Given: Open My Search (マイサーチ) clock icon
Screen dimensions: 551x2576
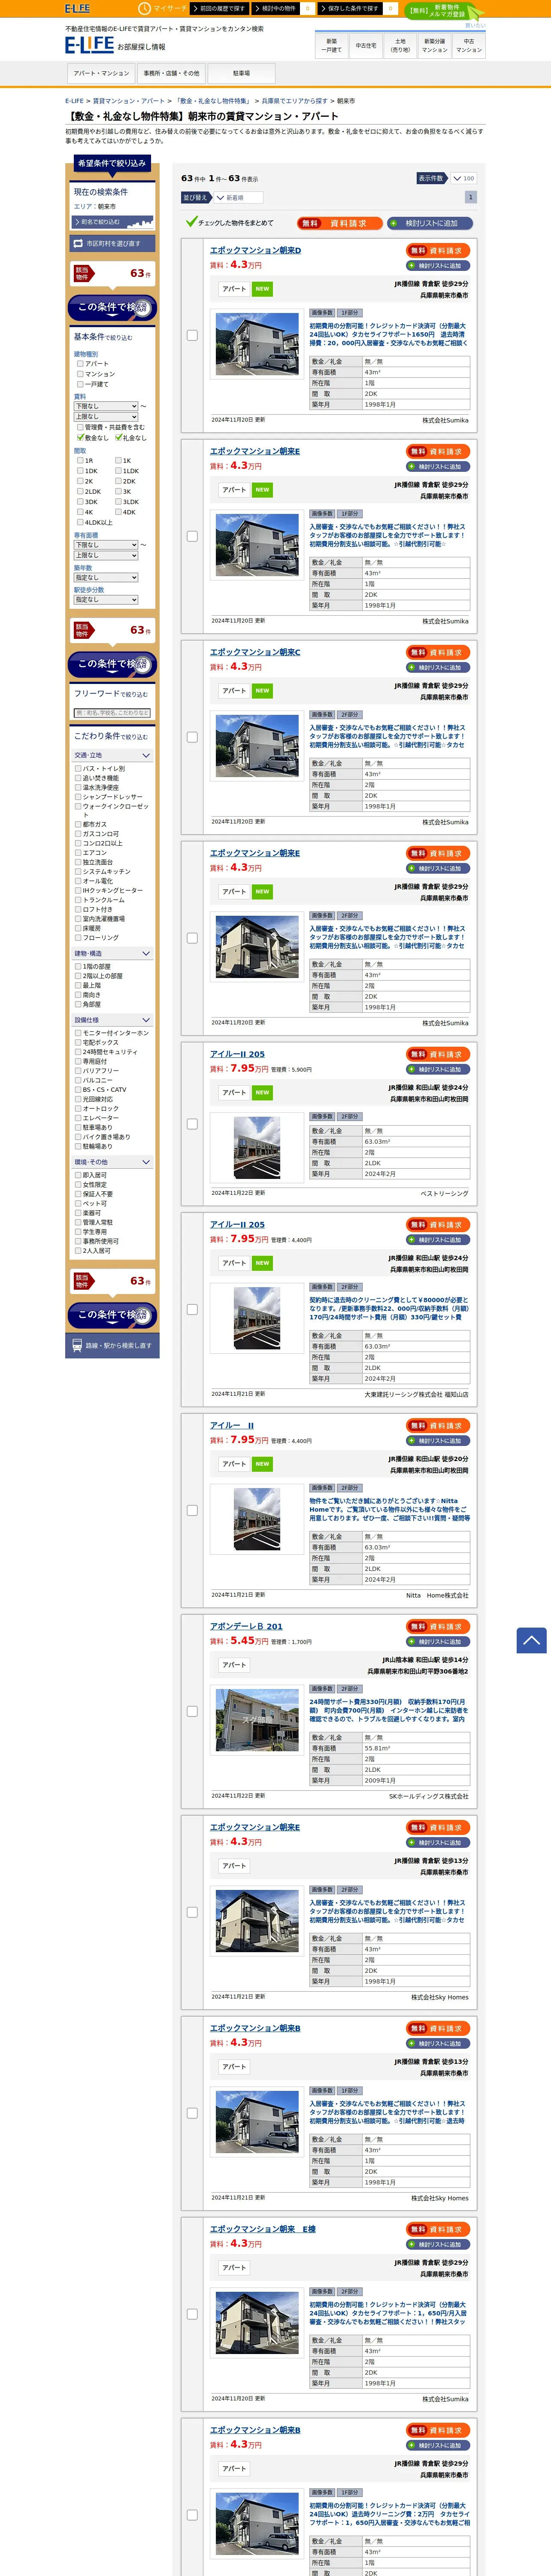Looking at the screenshot, I should pyautogui.click(x=145, y=8).
